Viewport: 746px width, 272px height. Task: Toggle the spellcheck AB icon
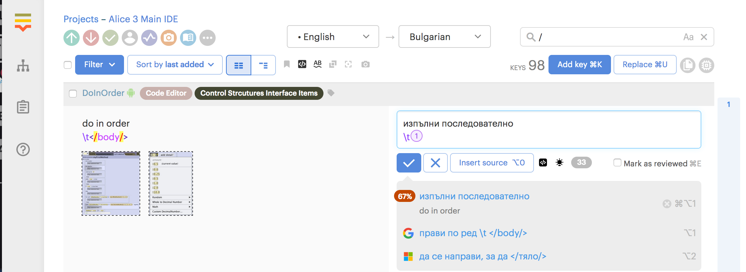point(318,64)
